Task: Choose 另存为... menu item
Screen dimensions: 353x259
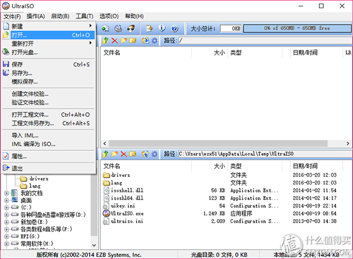Action: (x=48, y=73)
